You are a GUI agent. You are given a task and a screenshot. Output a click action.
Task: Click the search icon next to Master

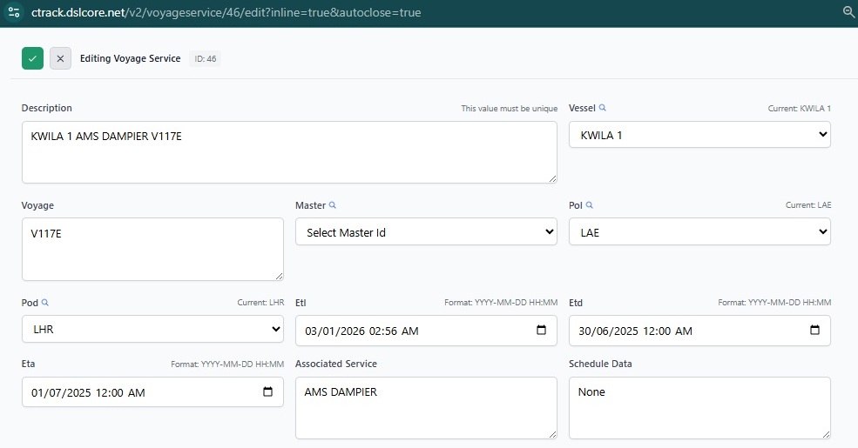(x=333, y=205)
